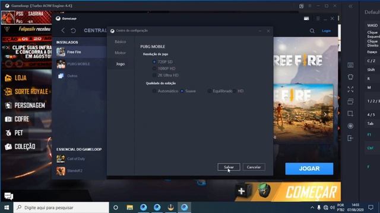This screenshot has width=380, height=213.
Task: Open the Windows Start menu
Action: point(7,208)
